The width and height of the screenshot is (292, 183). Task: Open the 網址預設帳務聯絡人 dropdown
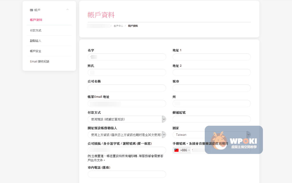tap(127, 135)
